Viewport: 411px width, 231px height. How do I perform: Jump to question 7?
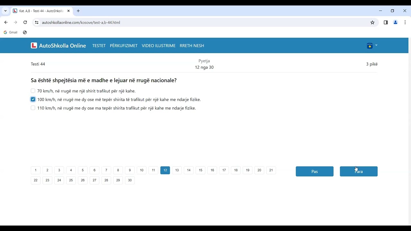click(x=106, y=170)
